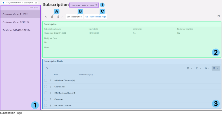Click Subscription in the breadcrumb
Viewport: 222px width, 115px height.
(x=29, y=3)
